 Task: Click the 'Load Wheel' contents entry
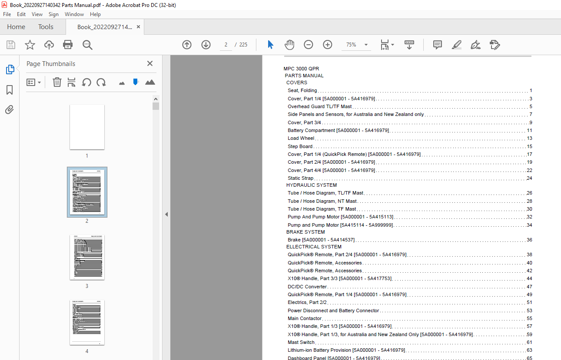coord(301,138)
